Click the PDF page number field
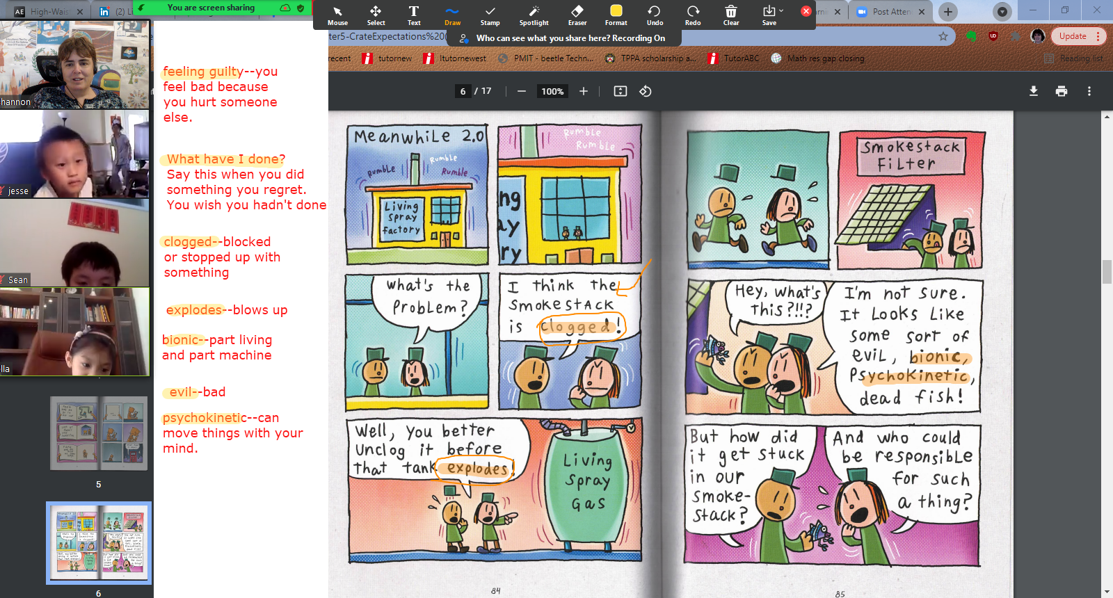This screenshot has width=1113, height=598. coord(463,91)
